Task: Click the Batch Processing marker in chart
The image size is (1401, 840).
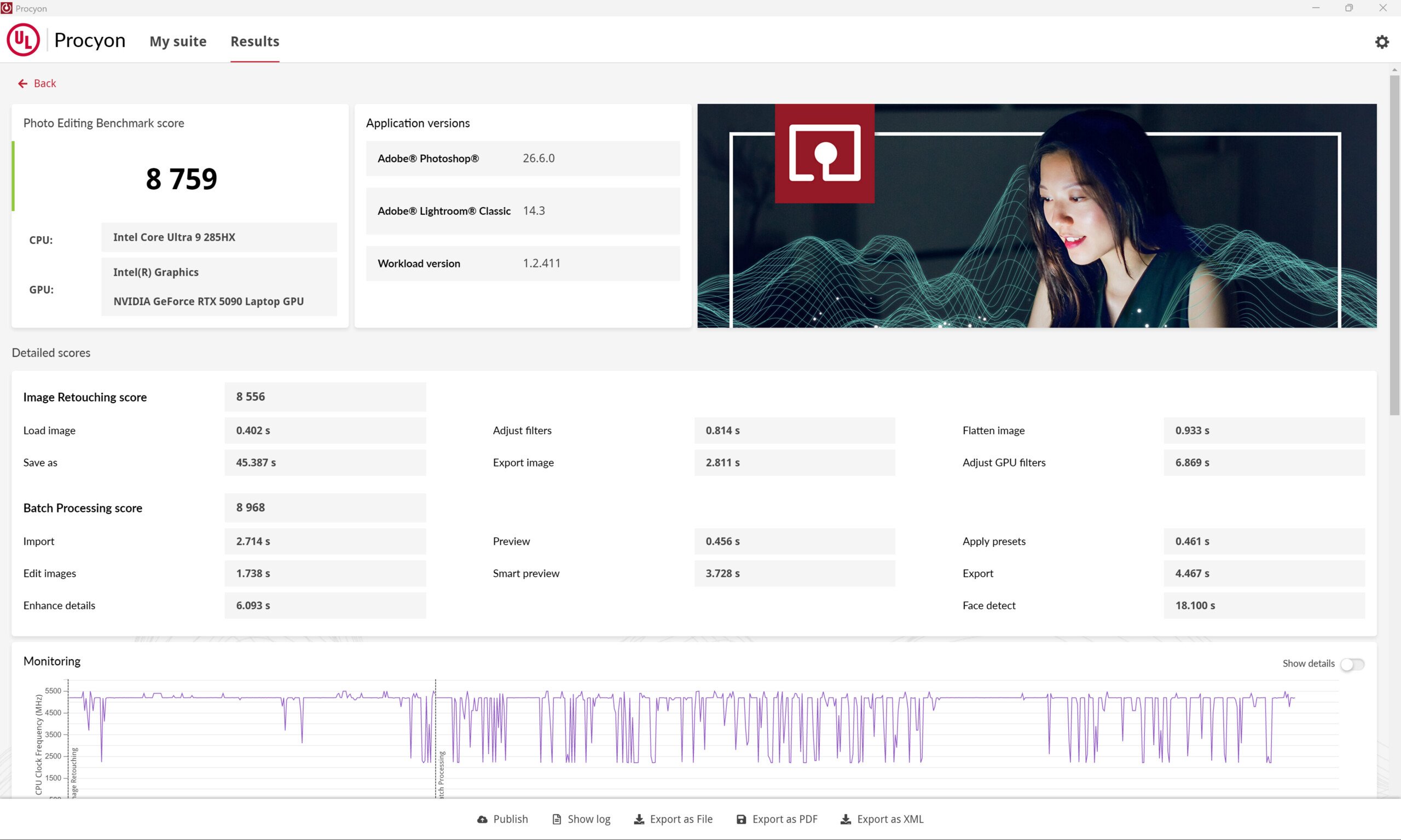Action: pos(441,773)
